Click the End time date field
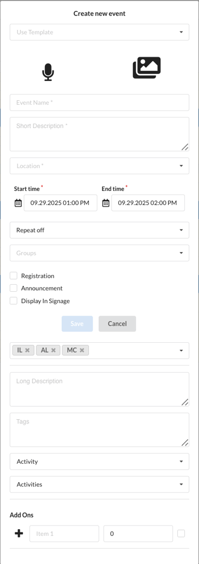Screen dimensions: 199x564 [x=148, y=203]
